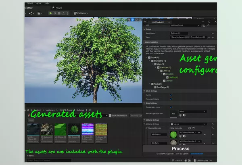This screenshot has width=242, height=165.
Task: Toggle the Trunk (1) checkbox
Action: 149,58
